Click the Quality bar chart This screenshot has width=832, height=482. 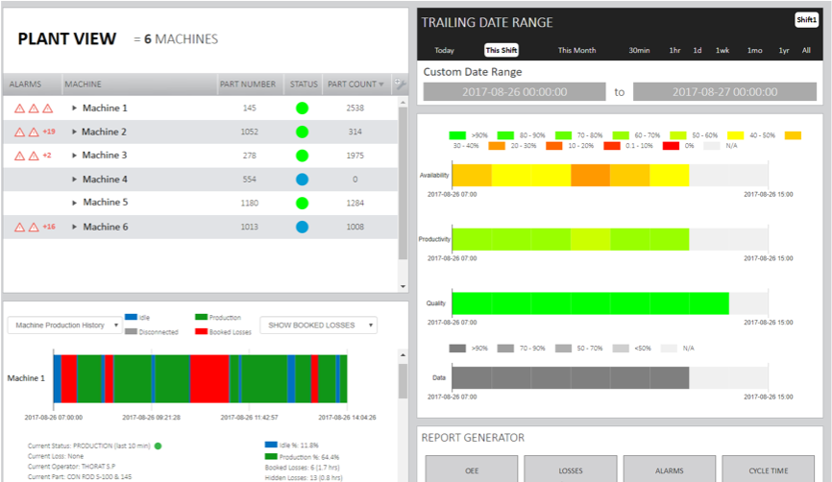pyautogui.click(x=610, y=303)
